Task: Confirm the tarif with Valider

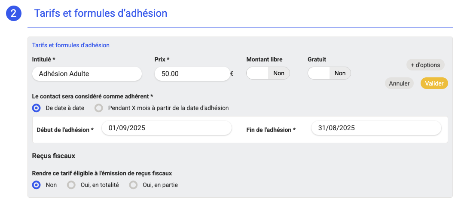Action: (x=434, y=83)
